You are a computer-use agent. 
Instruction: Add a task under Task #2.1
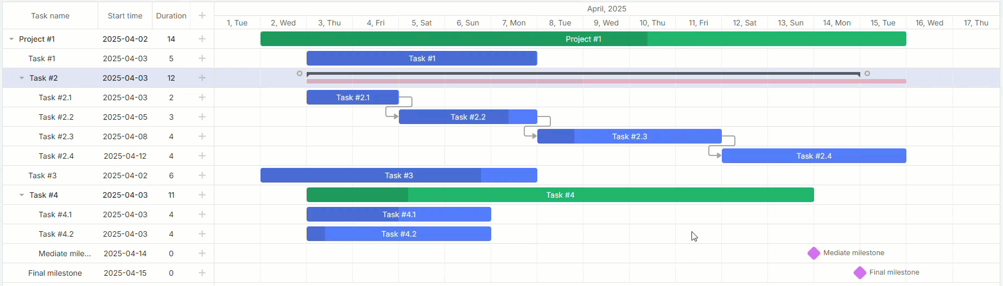pos(202,97)
